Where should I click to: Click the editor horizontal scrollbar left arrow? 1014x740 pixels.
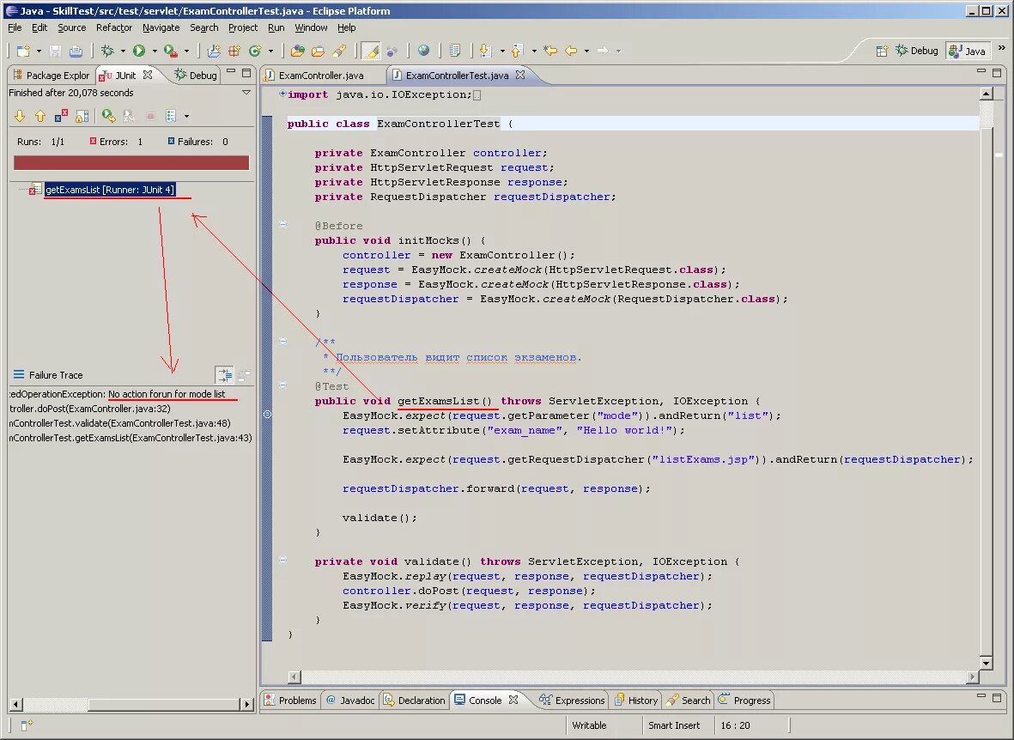pyautogui.click(x=294, y=677)
